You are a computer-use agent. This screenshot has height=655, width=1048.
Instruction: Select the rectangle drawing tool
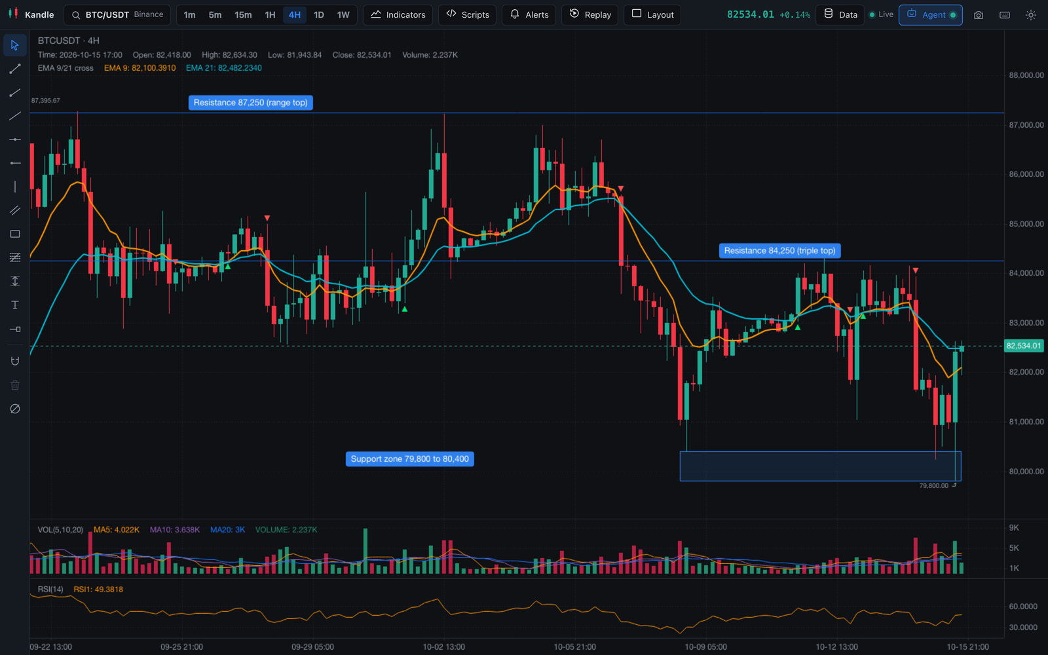coord(15,234)
